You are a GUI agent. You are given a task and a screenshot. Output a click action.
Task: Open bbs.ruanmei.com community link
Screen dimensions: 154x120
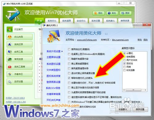coord(120,40)
